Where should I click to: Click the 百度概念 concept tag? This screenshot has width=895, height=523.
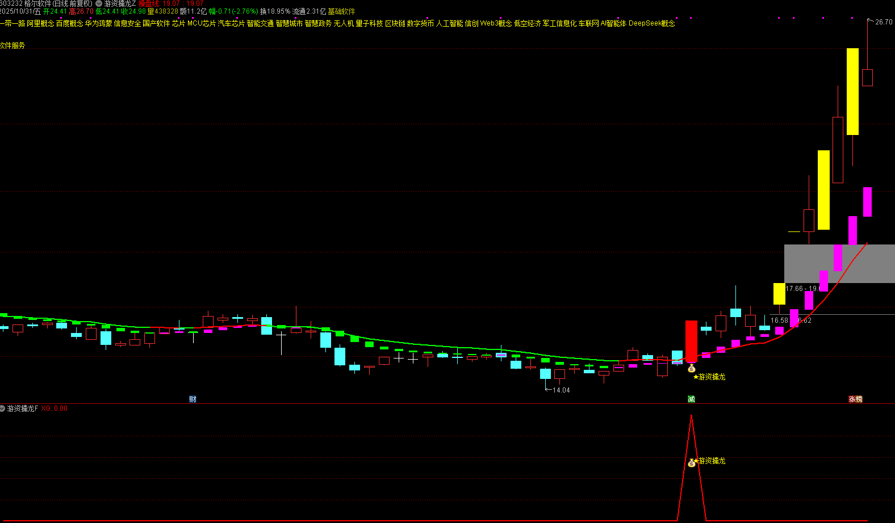(x=69, y=23)
